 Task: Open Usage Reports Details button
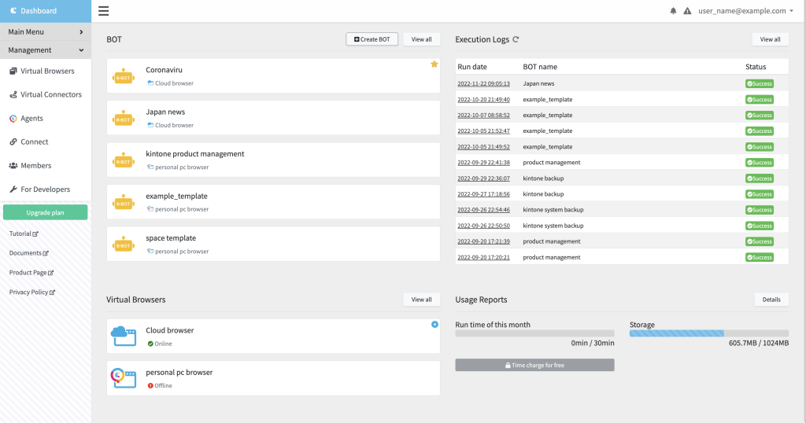(771, 300)
